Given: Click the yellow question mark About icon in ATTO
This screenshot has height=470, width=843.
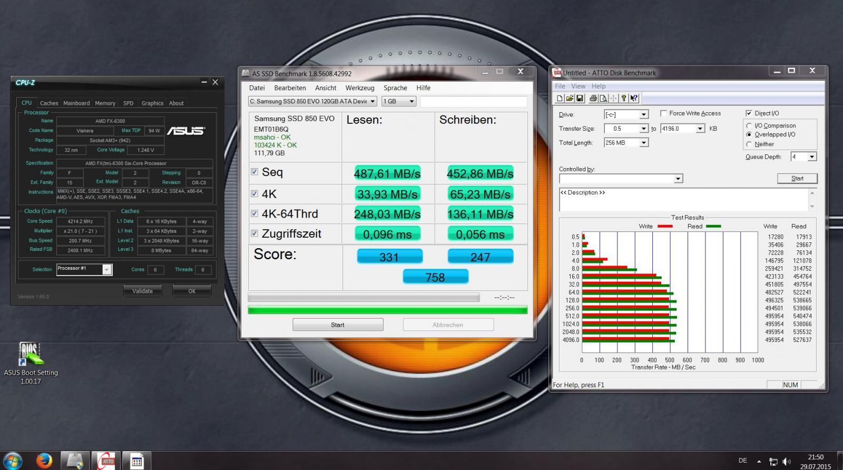Looking at the screenshot, I should [x=624, y=99].
